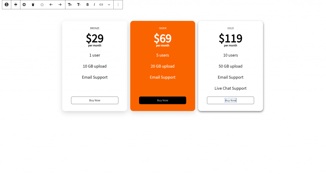Image resolution: width=326 pixels, height=174 pixels.
Task: Decrease text size with T- icon
Action: point(79,4)
